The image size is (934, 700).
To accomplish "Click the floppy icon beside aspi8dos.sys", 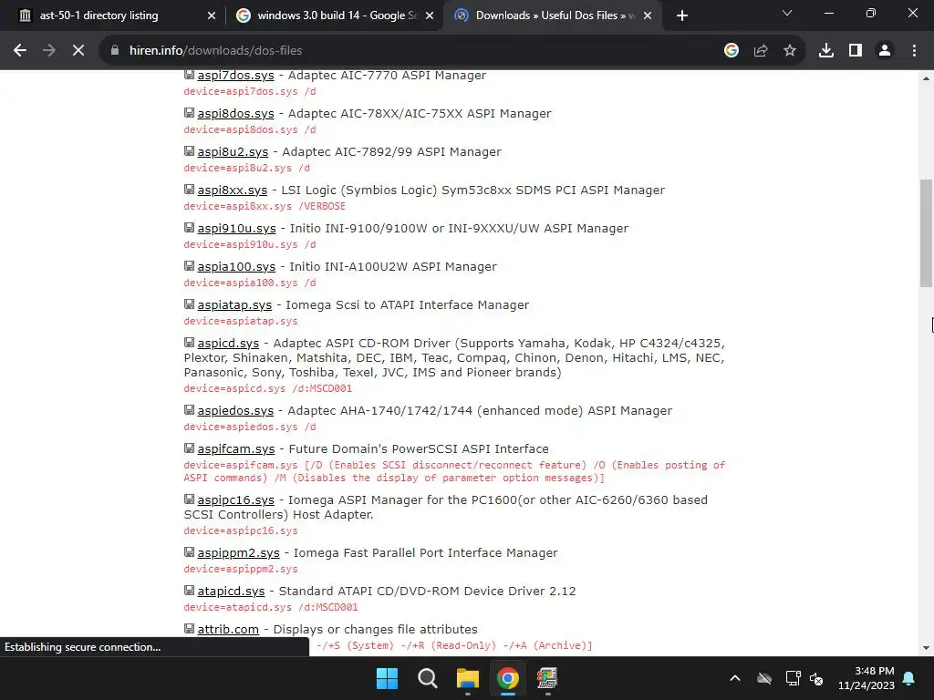I will (x=189, y=112).
